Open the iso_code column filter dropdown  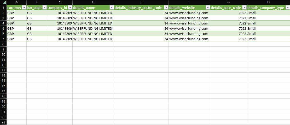44,8
